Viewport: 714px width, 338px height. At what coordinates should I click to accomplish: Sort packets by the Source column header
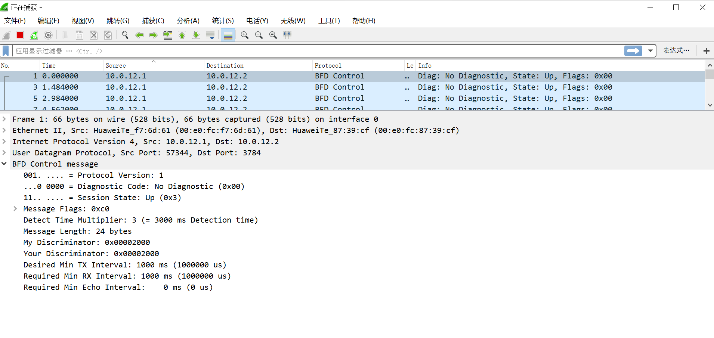click(x=154, y=65)
